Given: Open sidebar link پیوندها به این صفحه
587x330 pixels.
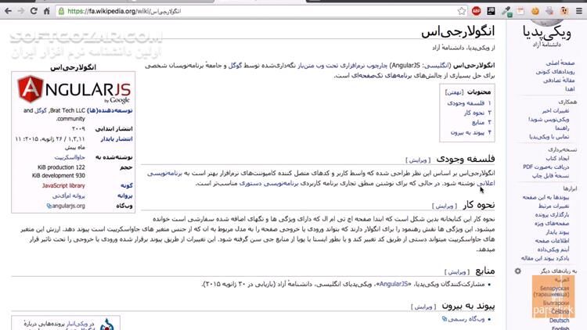Looking at the screenshot, I should [x=546, y=197].
